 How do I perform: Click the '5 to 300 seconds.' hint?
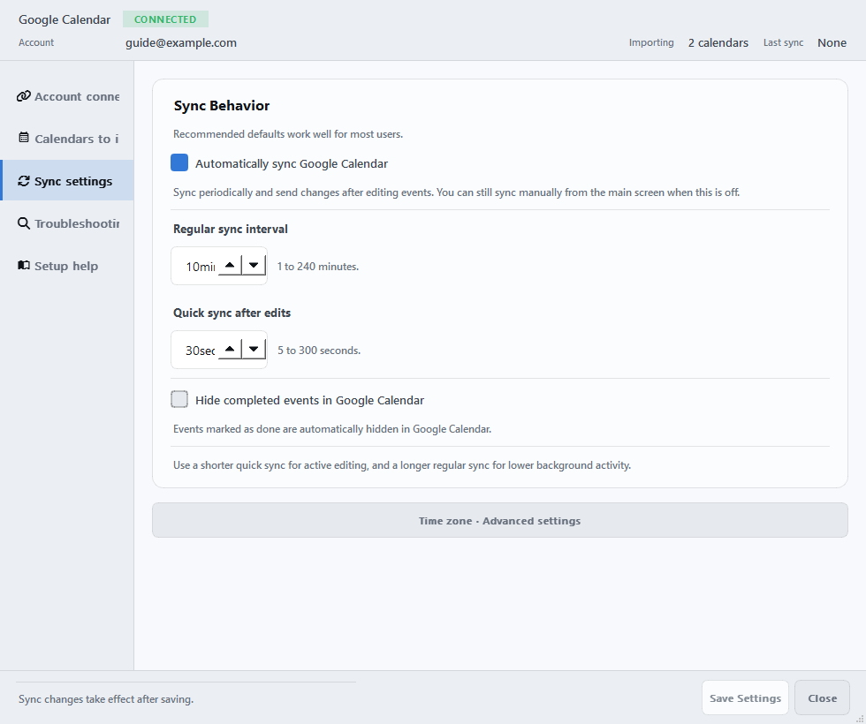pyautogui.click(x=319, y=351)
